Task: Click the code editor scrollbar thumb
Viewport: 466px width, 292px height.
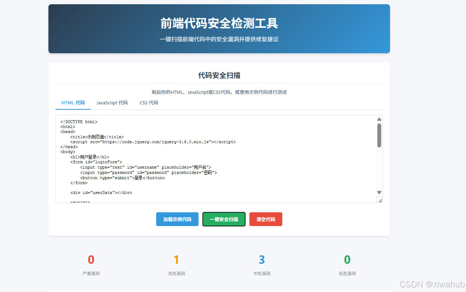Action: coord(379,135)
